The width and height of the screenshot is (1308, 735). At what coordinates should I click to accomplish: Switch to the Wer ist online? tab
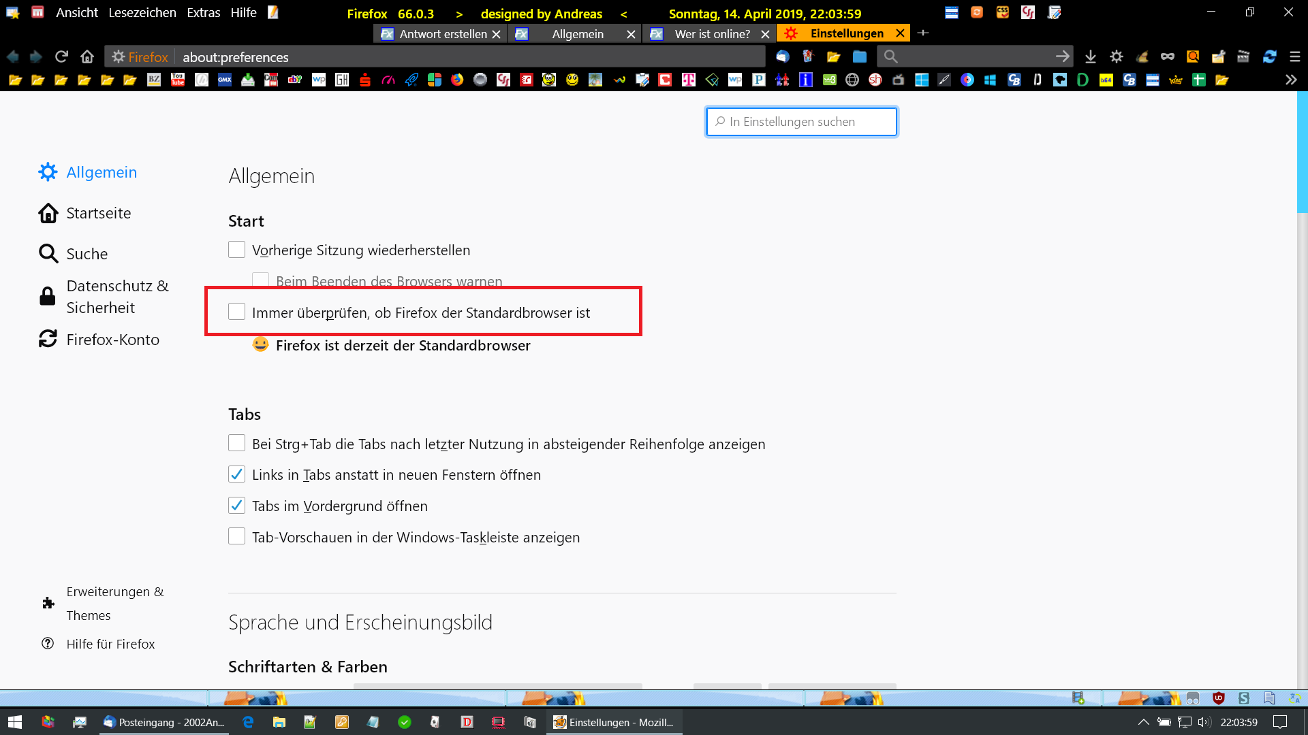tap(711, 33)
